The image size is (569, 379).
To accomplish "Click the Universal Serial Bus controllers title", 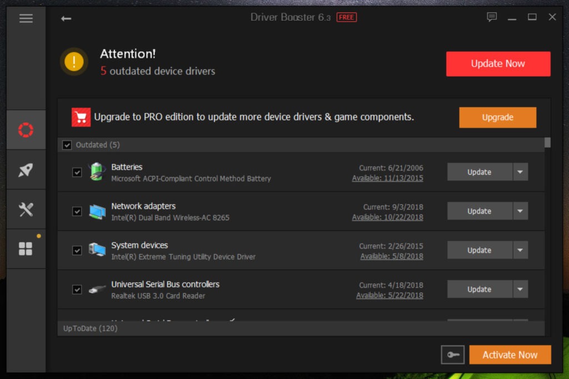I will pos(165,285).
